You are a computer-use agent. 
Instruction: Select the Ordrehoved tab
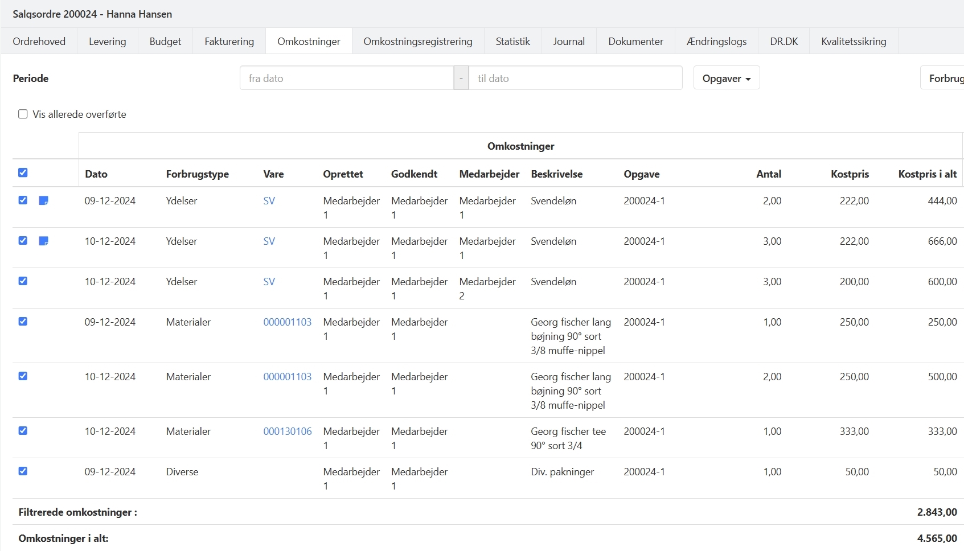point(39,42)
